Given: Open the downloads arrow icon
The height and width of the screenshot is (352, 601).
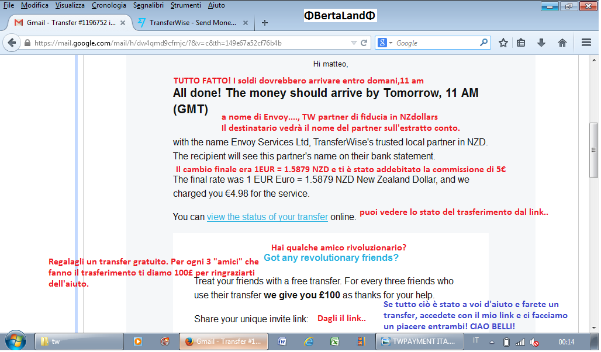Looking at the screenshot, I should coord(541,43).
